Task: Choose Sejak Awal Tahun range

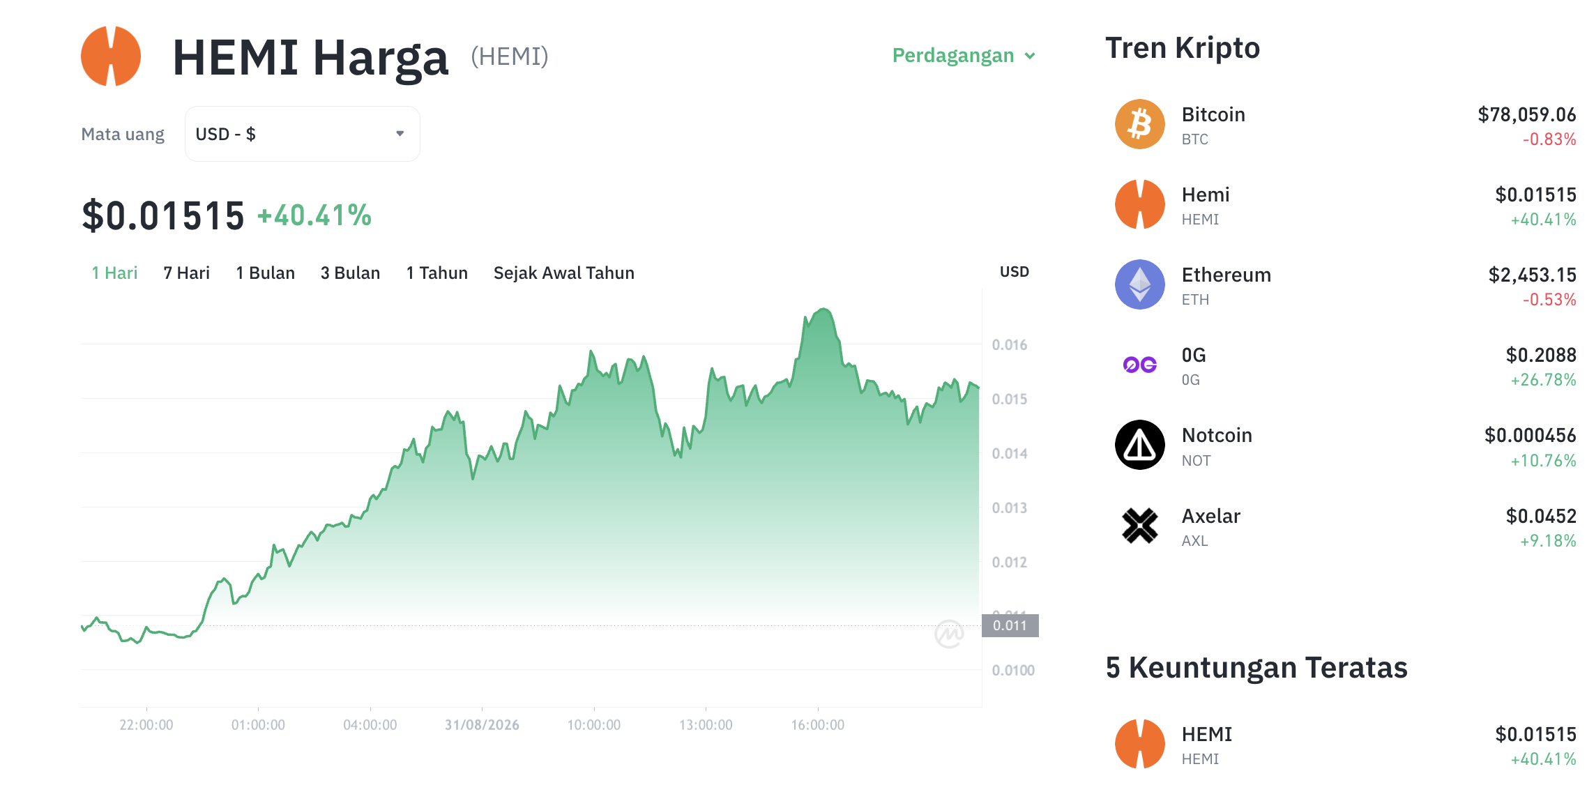Action: (563, 273)
